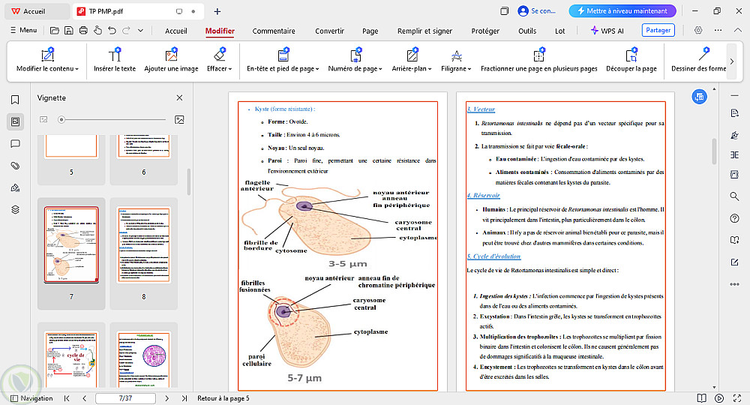Image resolution: width=750 pixels, height=405 pixels.
Task: Switch to the Commentaire tab
Action: (274, 31)
